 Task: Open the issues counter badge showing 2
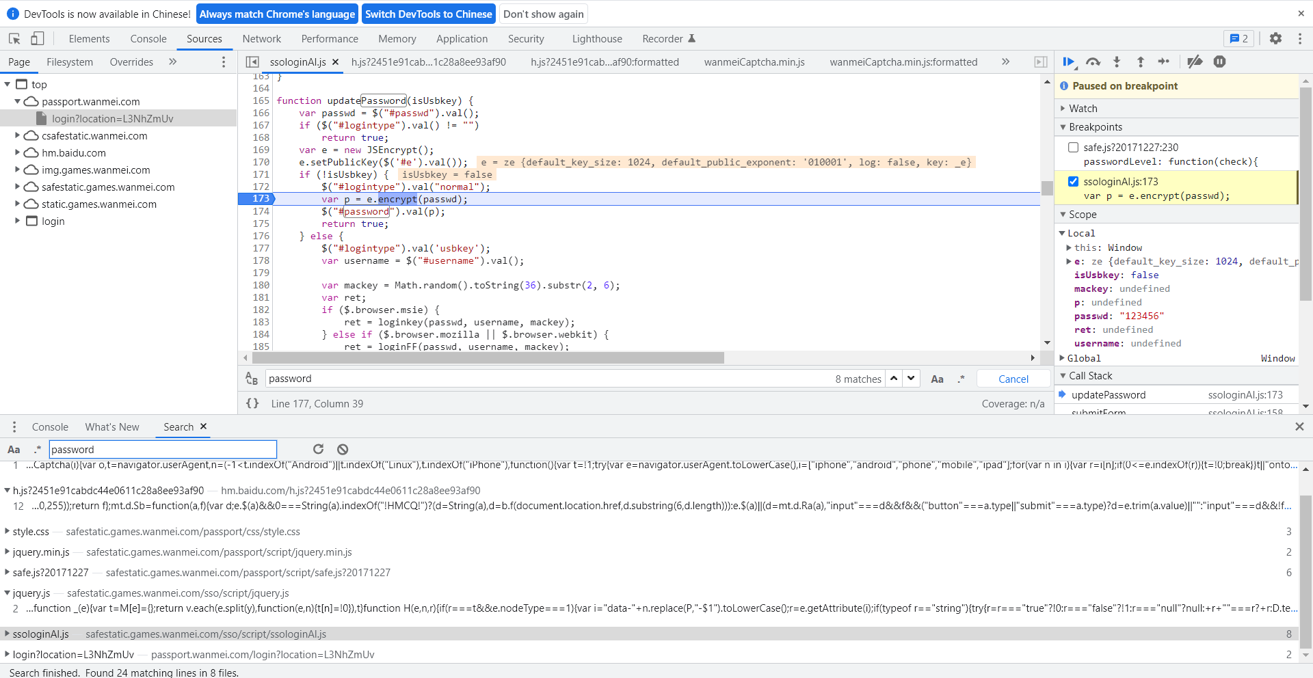[x=1239, y=39]
